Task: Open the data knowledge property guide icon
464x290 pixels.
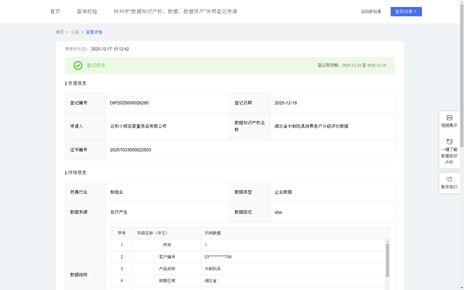Action: [x=449, y=142]
